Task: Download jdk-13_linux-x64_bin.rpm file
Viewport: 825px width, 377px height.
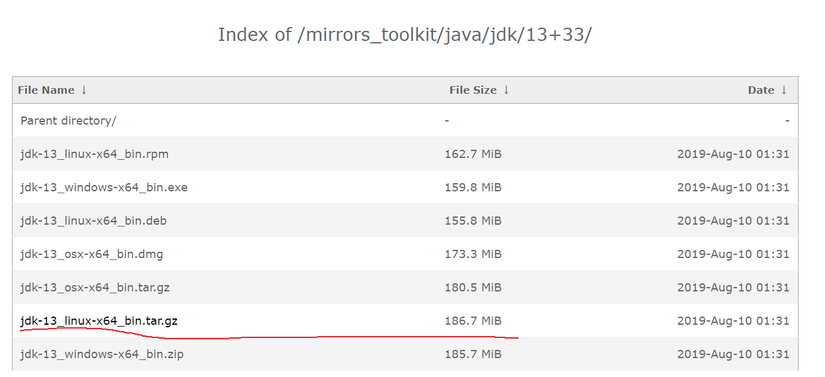Action: click(94, 154)
